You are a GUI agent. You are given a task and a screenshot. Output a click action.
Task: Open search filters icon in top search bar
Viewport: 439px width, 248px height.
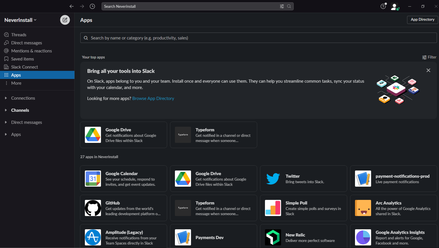click(282, 6)
